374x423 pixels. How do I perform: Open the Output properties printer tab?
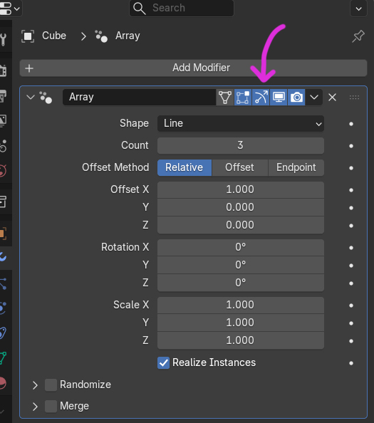click(x=4, y=96)
